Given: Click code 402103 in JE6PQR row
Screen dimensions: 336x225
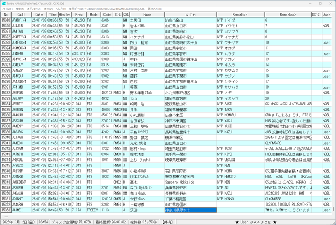Looking at the screenshot, I should tap(107, 93).
